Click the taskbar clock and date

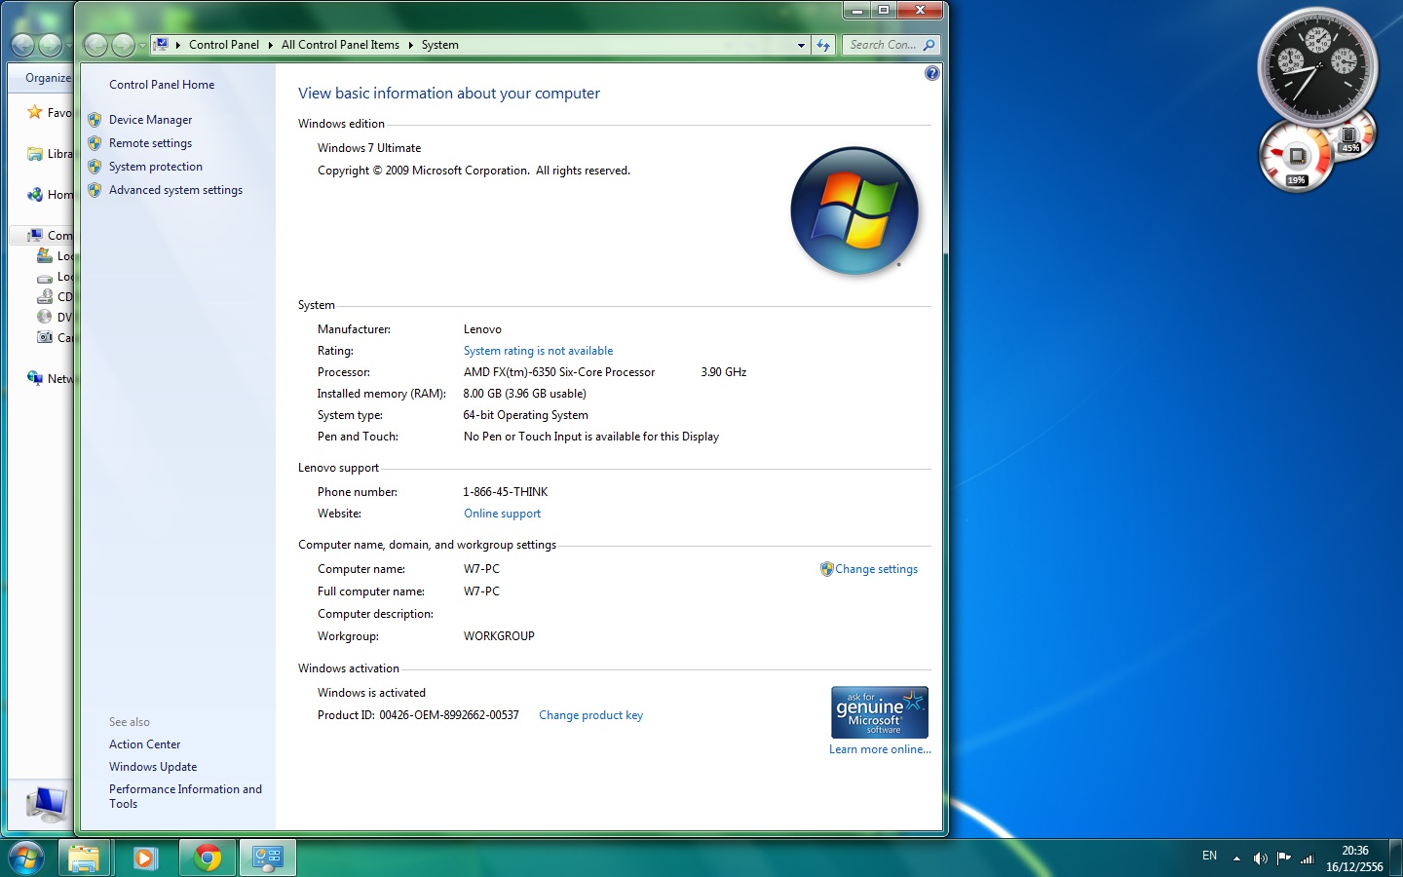point(1354,858)
